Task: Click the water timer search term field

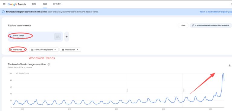Action: click(35, 37)
